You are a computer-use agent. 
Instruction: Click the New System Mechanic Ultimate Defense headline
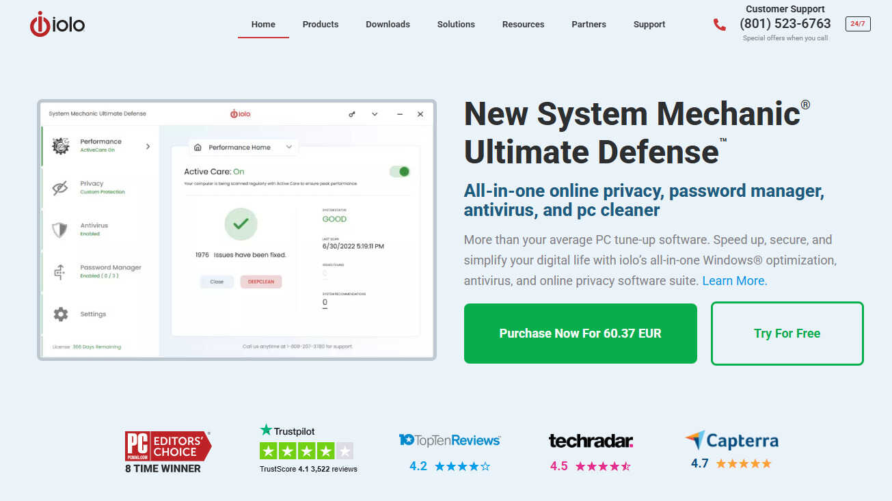(637, 132)
